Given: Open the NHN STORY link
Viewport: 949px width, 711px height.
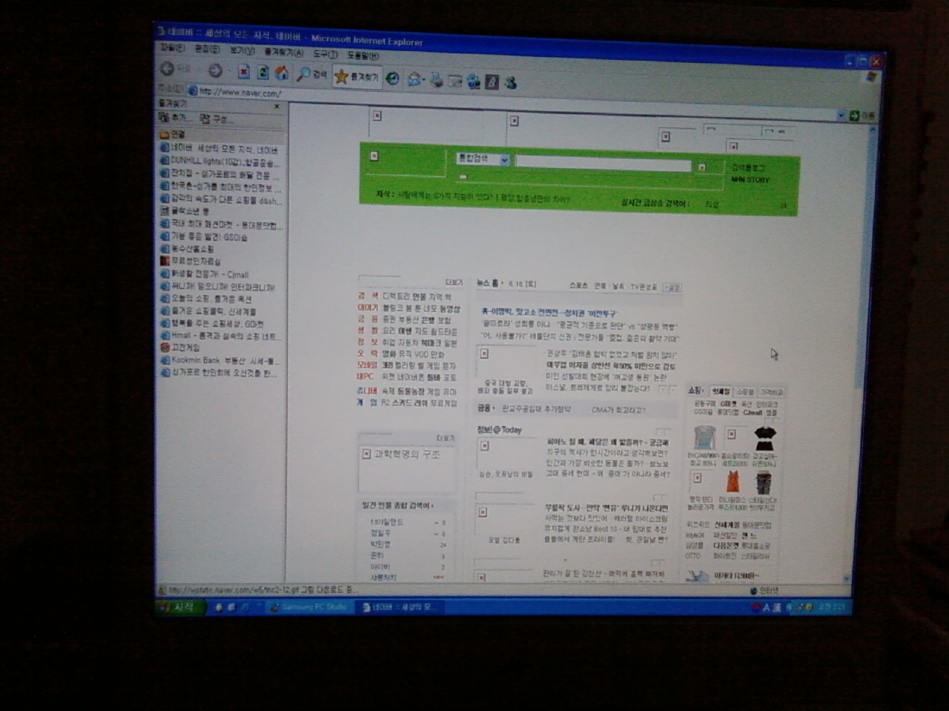Looking at the screenshot, I should coord(750,180).
